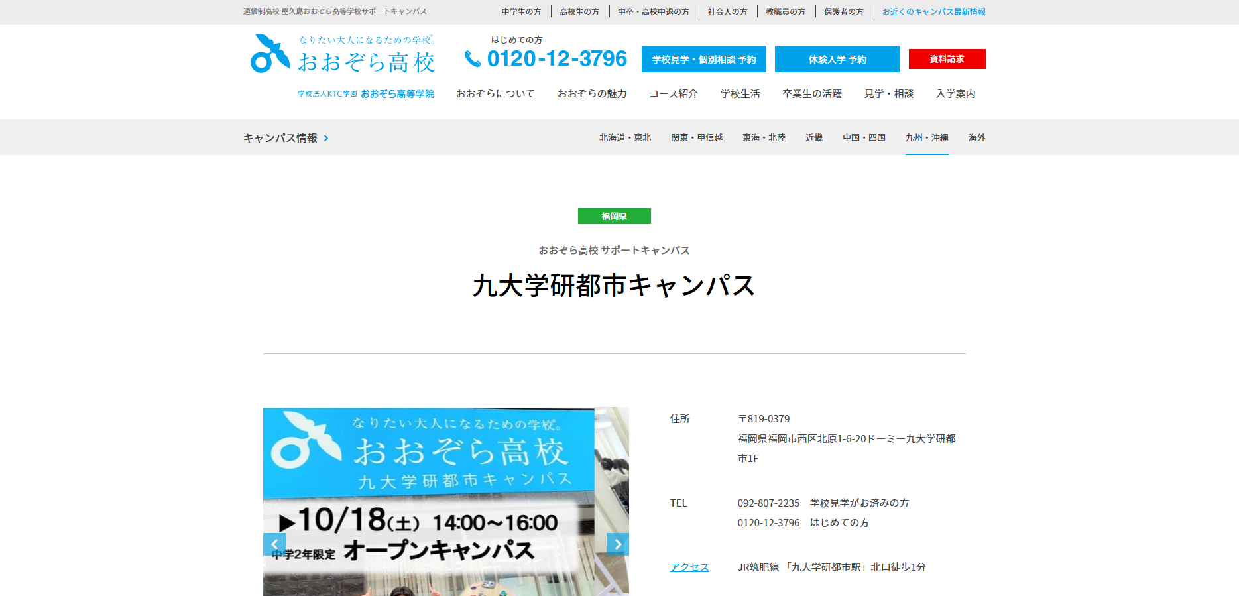Click the red 資料請求 button
1239x596 pixels.
(947, 59)
